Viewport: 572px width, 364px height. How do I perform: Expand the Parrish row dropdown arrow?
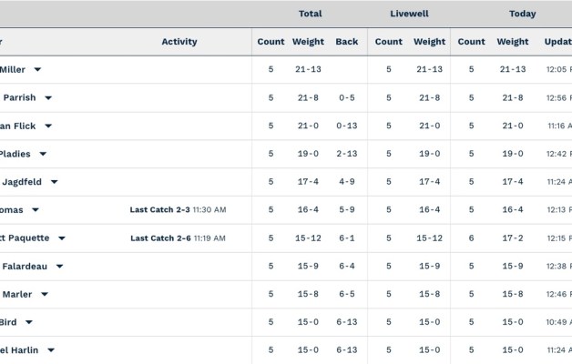(x=48, y=98)
